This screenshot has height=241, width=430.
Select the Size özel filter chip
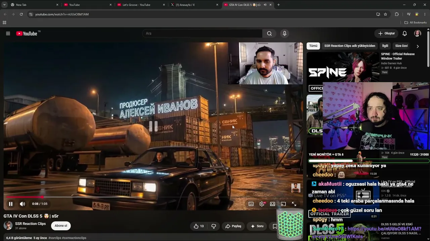(401, 46)
